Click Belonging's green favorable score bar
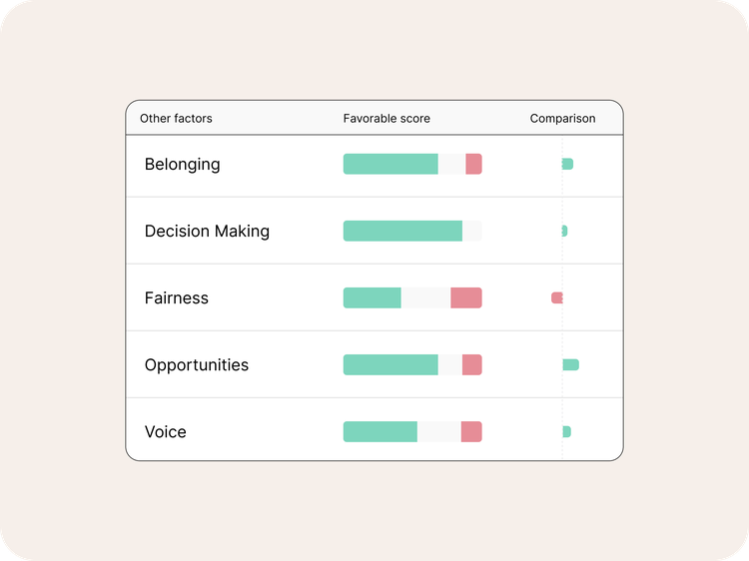The image size is (749, 561). coord(390,165)
